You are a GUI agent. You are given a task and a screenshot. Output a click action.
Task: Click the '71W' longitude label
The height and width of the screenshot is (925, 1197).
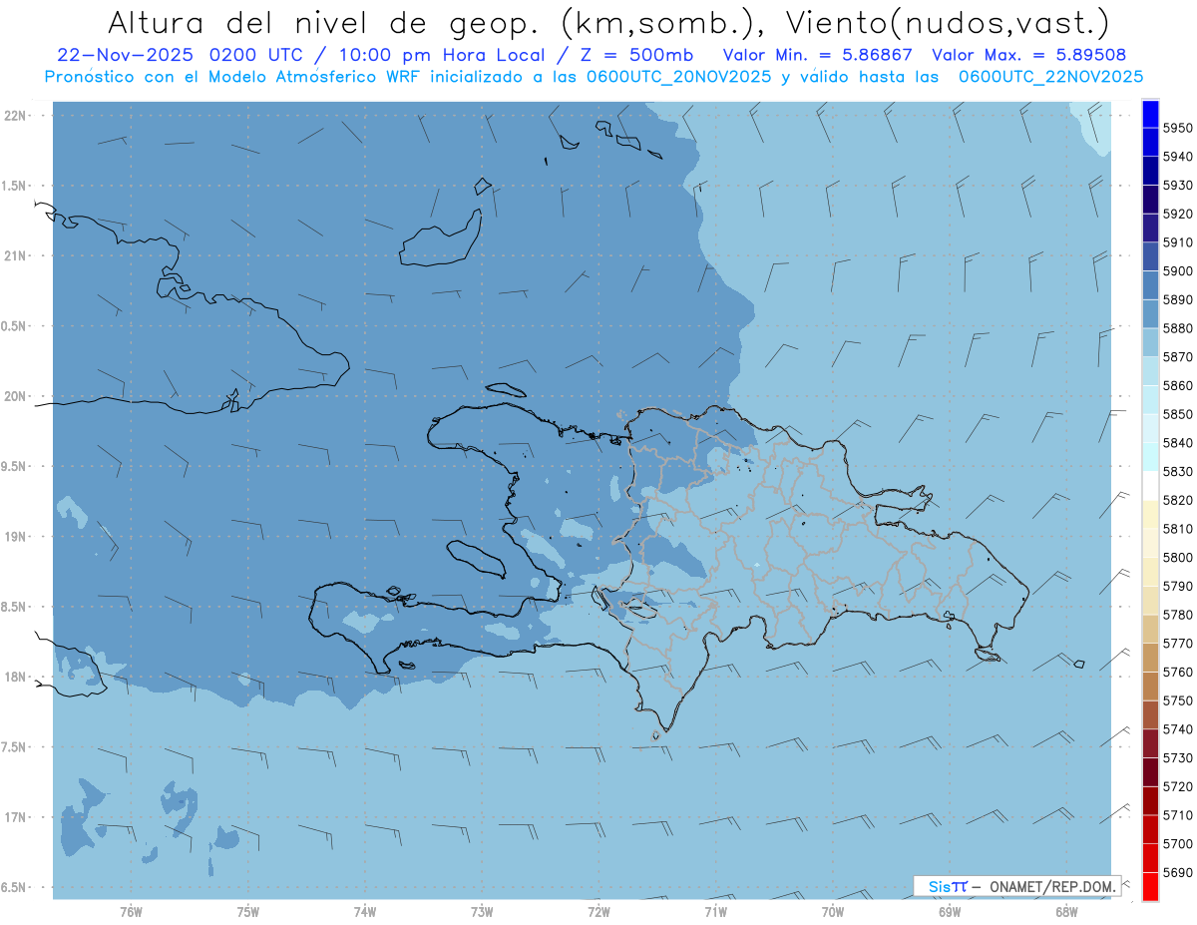(715, 911)
